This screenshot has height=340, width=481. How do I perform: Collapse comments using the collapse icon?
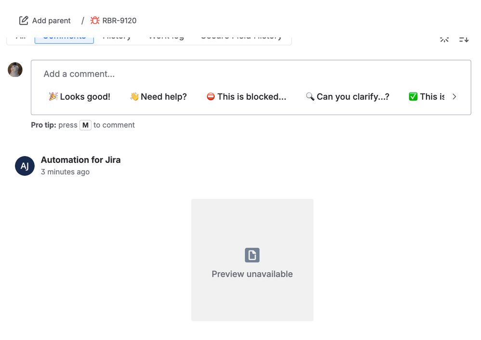click(444, 39)
